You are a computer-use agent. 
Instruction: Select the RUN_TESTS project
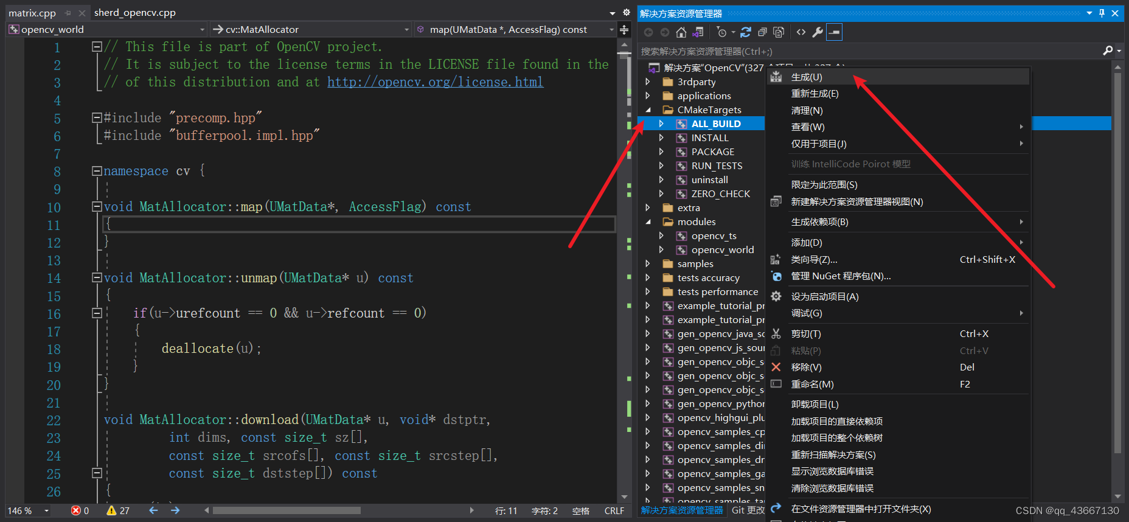717,165
